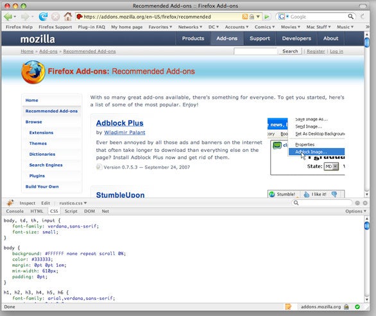The width and height of the screenshot is (376, 316).
Task: Click the Firefox Help bookmark
Action: point(19,27)
